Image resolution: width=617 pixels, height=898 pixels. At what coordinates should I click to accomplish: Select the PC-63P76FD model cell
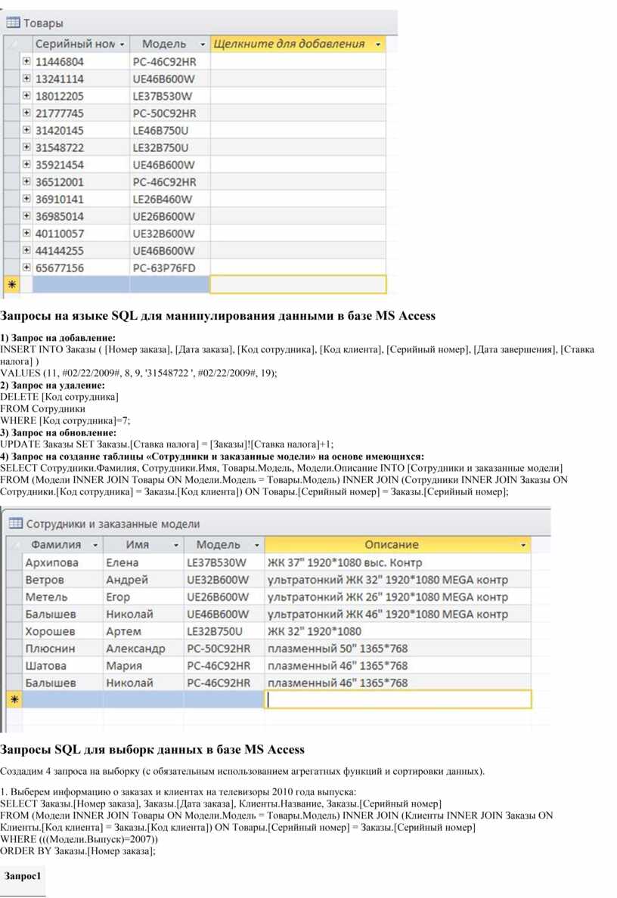(x=170, y=268)
